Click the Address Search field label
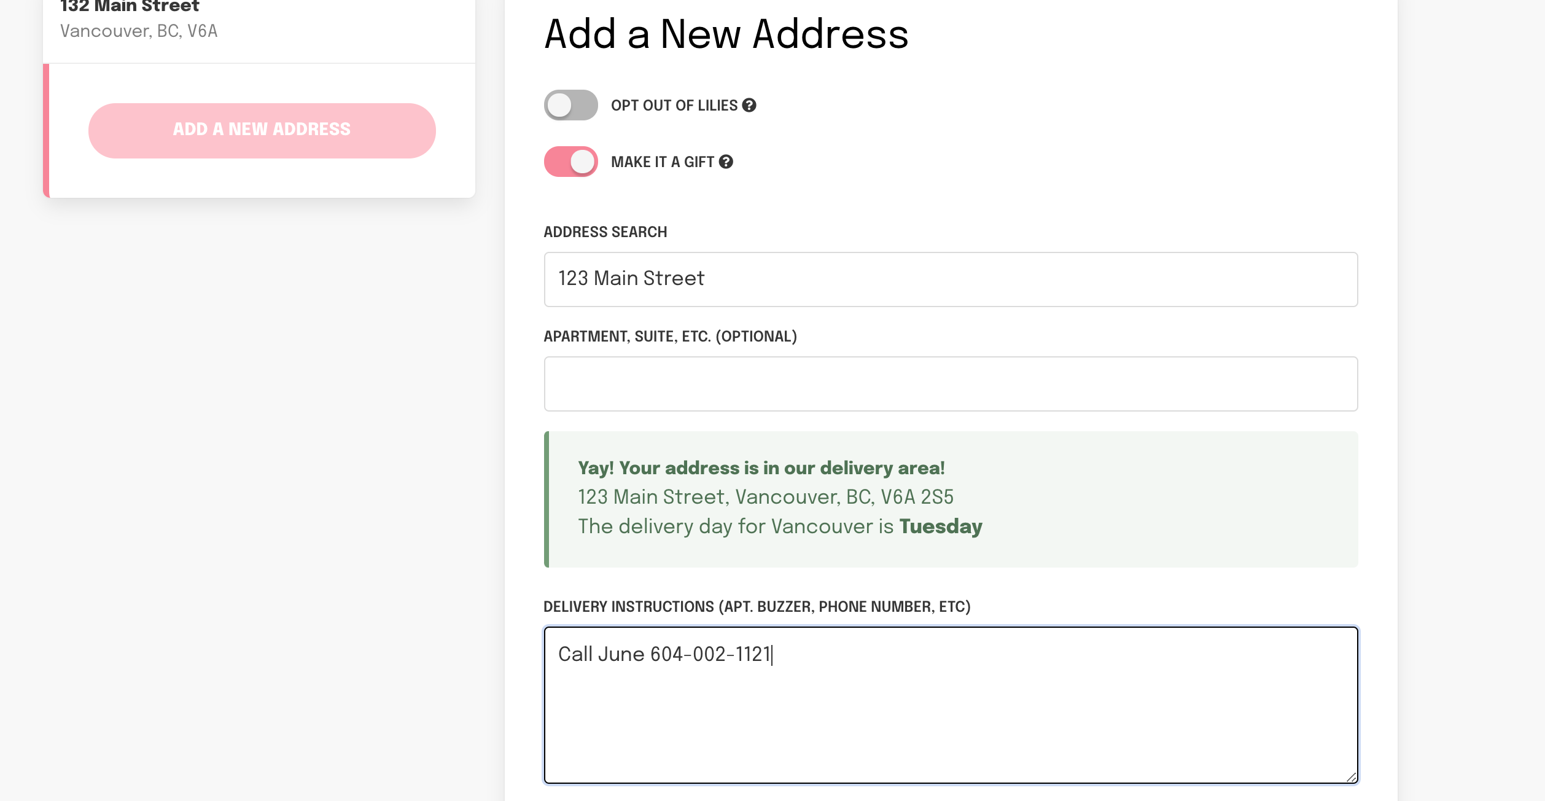This screenshot has width=1545, height=801. click(605, 232)
